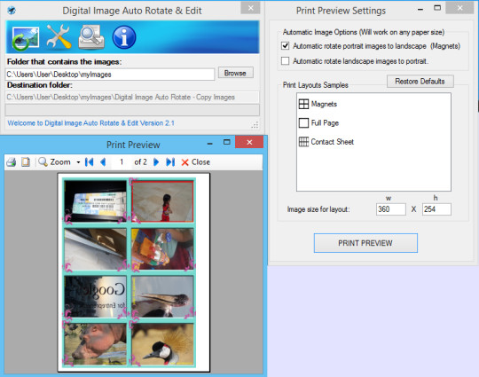
Task: Click the resize grip in main window
Action: coord(255,125)
